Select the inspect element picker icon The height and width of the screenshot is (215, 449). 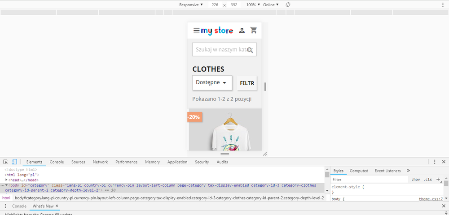(x=5, y=162)
